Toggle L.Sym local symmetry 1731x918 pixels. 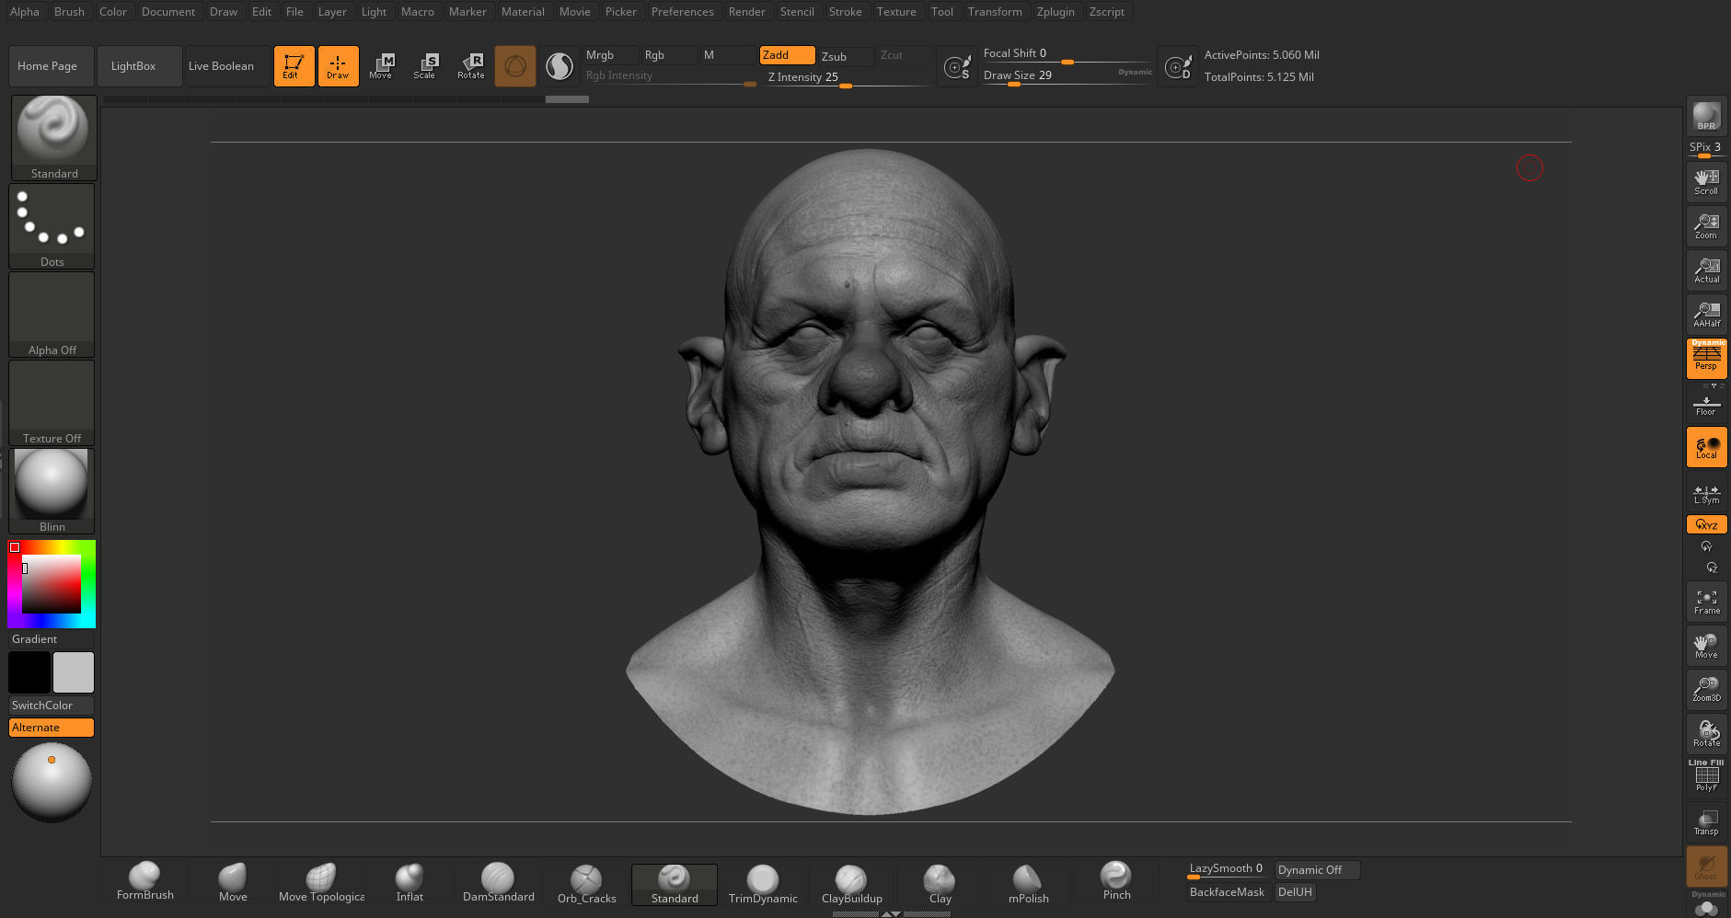[x=1706, y=494]
